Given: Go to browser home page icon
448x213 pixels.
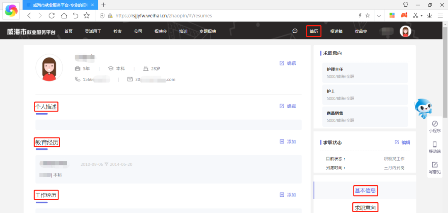Looking at the screenshot, I should point(64,15).
